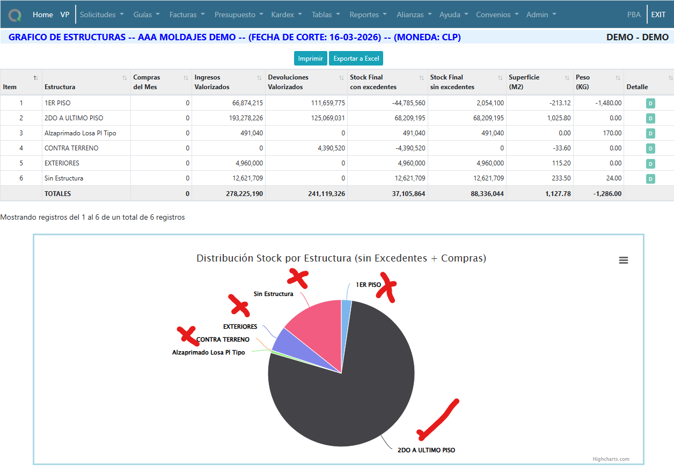Open detail icon for 1ER PISO row
This screenshot has width=674, height=471.
[650, 103]
